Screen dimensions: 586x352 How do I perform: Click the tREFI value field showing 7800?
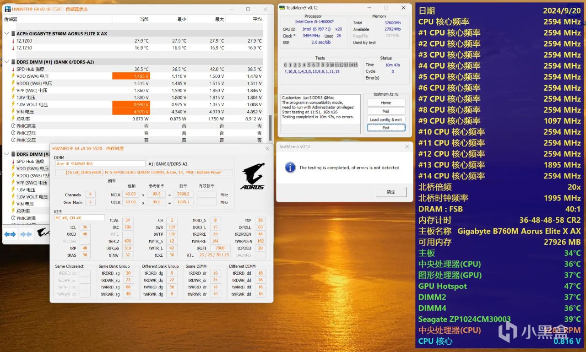coord(220,248)
